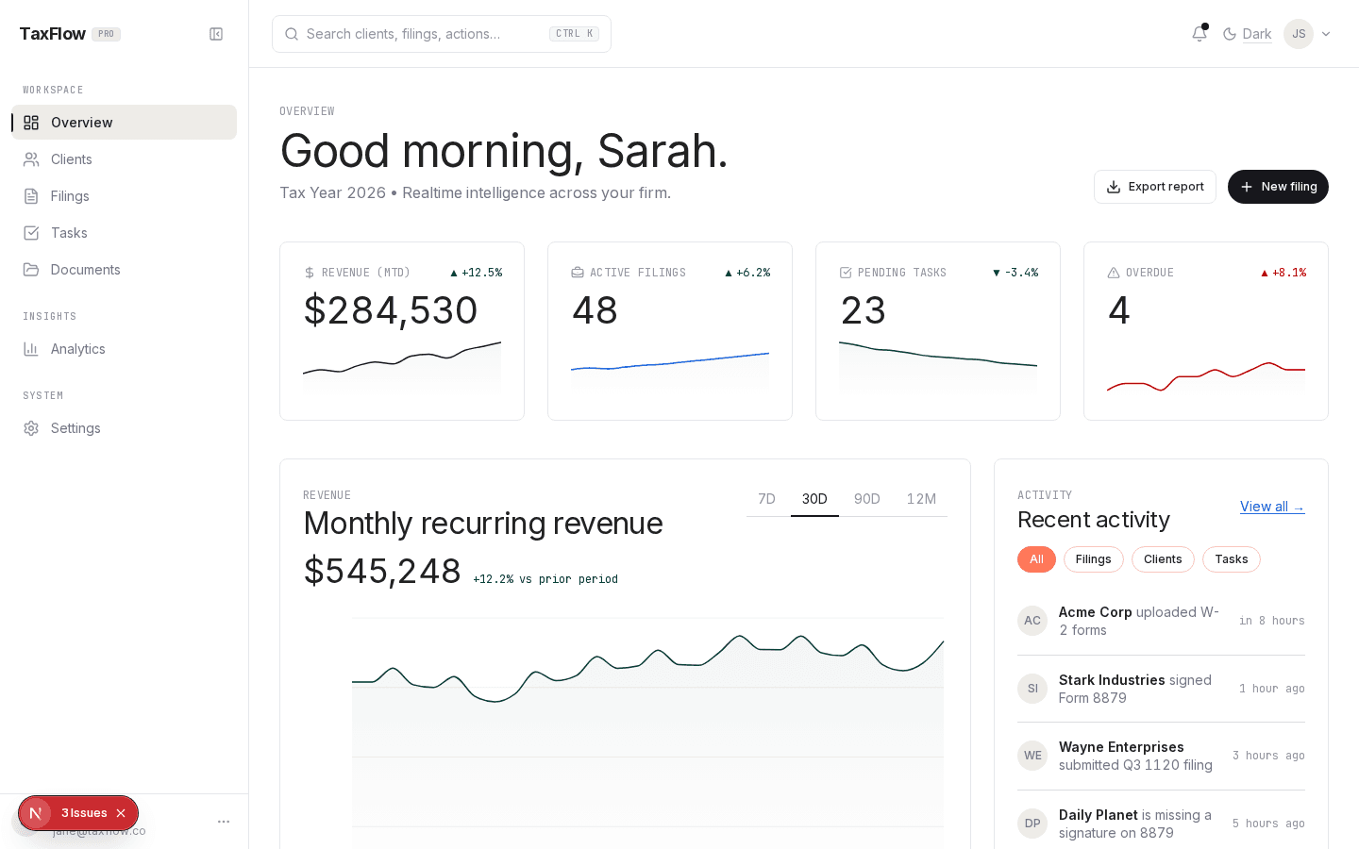The width and height of the screenshot is (1359, 849).
Task: Open sidebar user more options ellipsis
Action: point(224,822)
